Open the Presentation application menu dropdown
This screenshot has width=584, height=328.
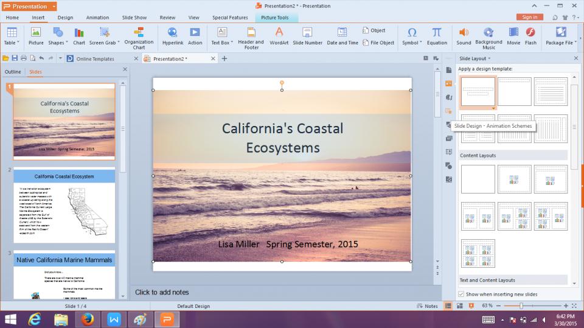click(x=54, y=6)
